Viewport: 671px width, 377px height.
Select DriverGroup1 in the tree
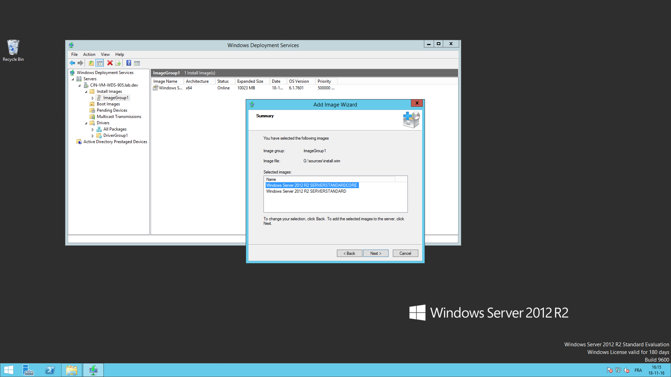[115, 135]
